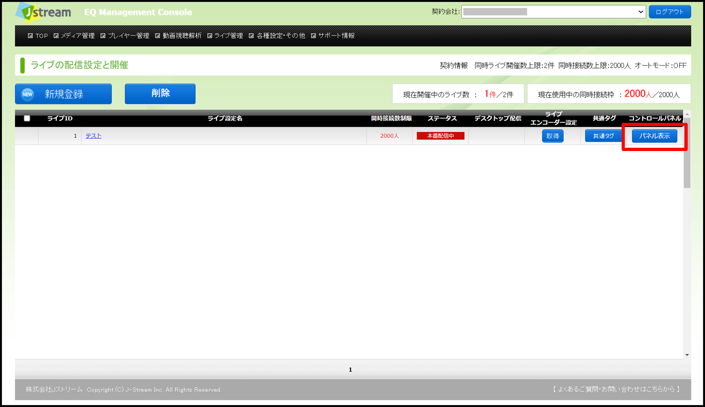This screenshot has height=407, width=705.
Task: Click the scrollbar up arrow
Action: tap(687, 114)
